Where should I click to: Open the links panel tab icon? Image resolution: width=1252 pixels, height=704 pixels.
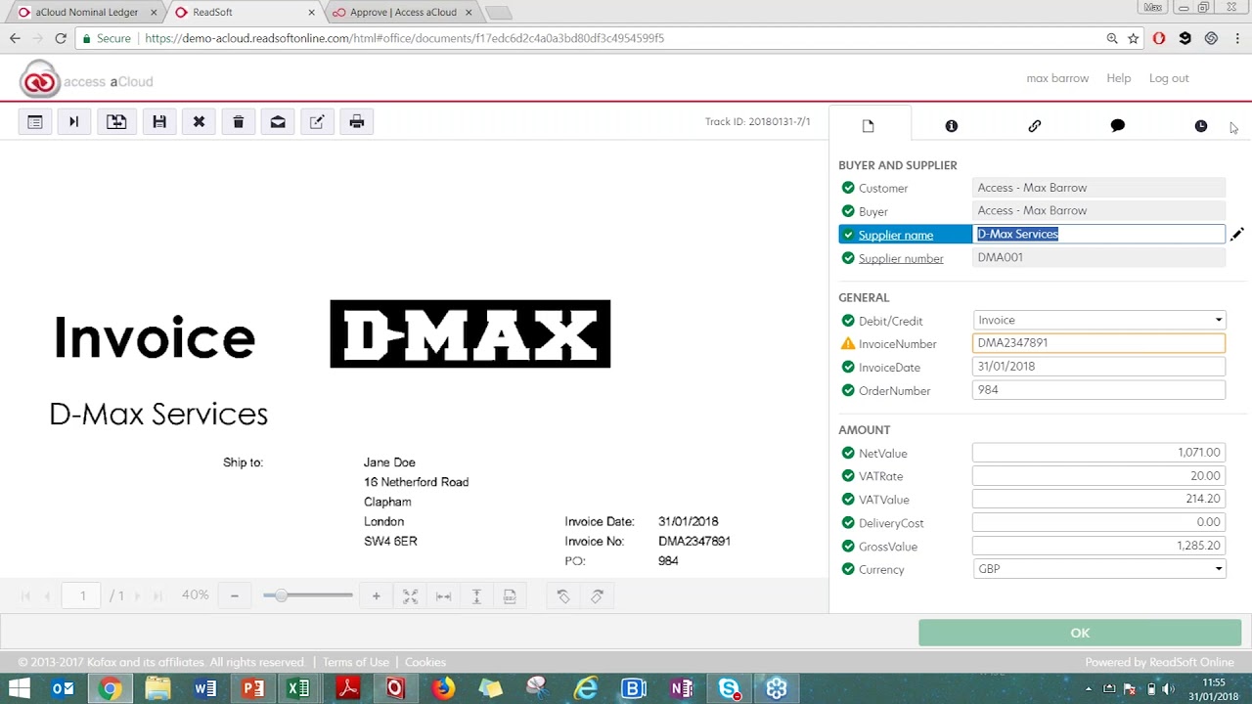[1035, 125]
